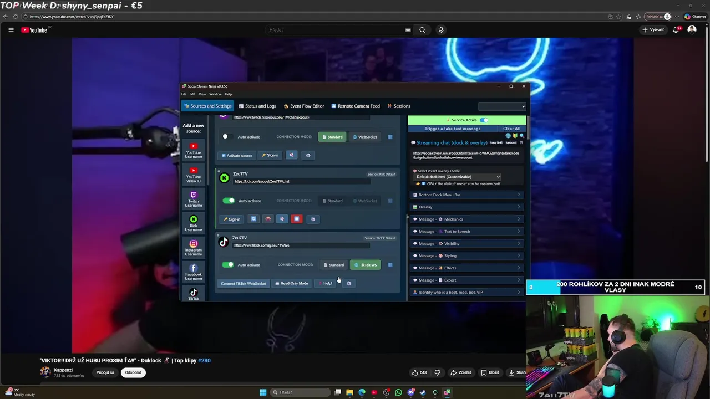Mute the Kick source speaker icon
This screenshot has height=399, width=710.
coord(282,219)
